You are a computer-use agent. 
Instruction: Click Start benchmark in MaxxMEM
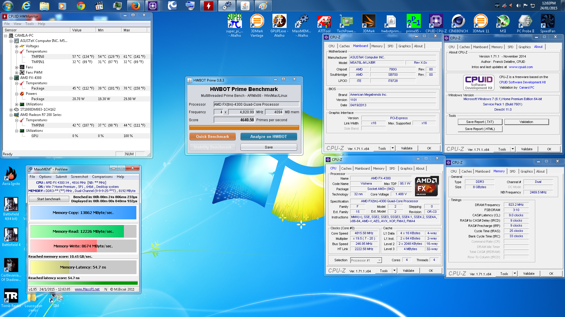coord(49,199)
